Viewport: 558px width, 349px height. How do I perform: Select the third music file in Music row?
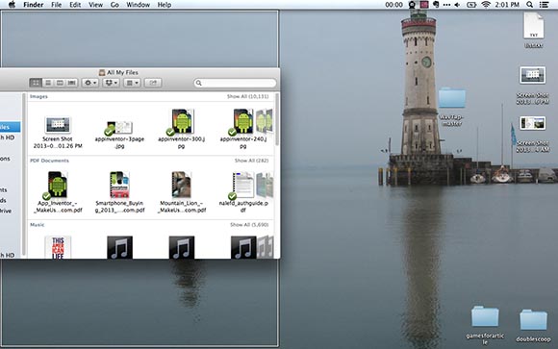182,247
